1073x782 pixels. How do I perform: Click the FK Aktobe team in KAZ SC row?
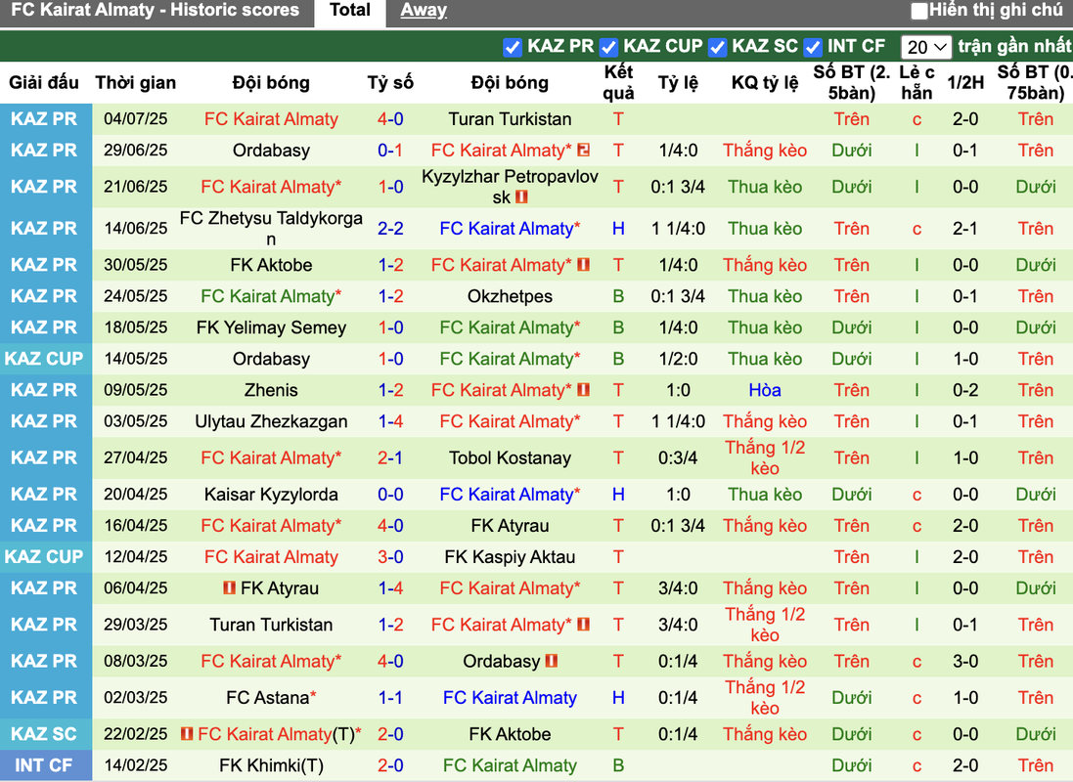click(x=510, y=734)
